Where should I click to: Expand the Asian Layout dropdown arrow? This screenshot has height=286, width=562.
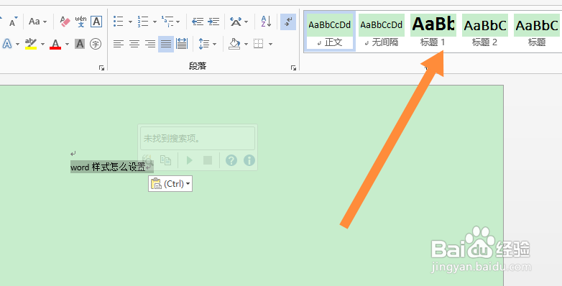point(247,22)
